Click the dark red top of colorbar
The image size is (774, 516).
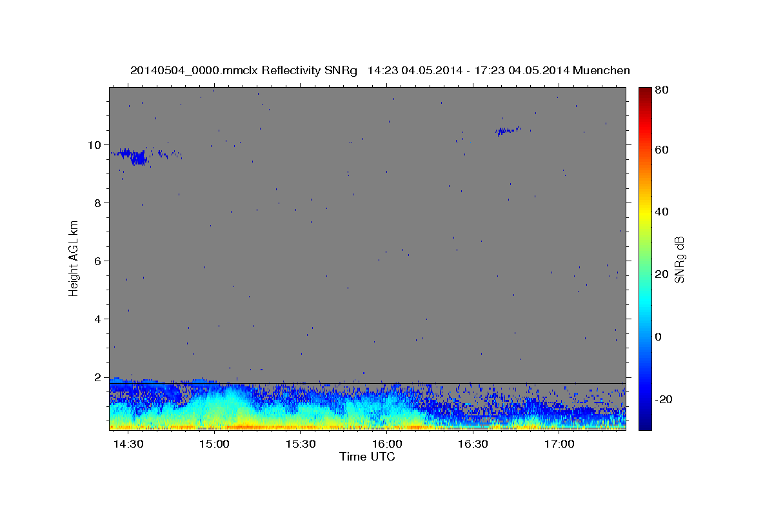[645, 92]
